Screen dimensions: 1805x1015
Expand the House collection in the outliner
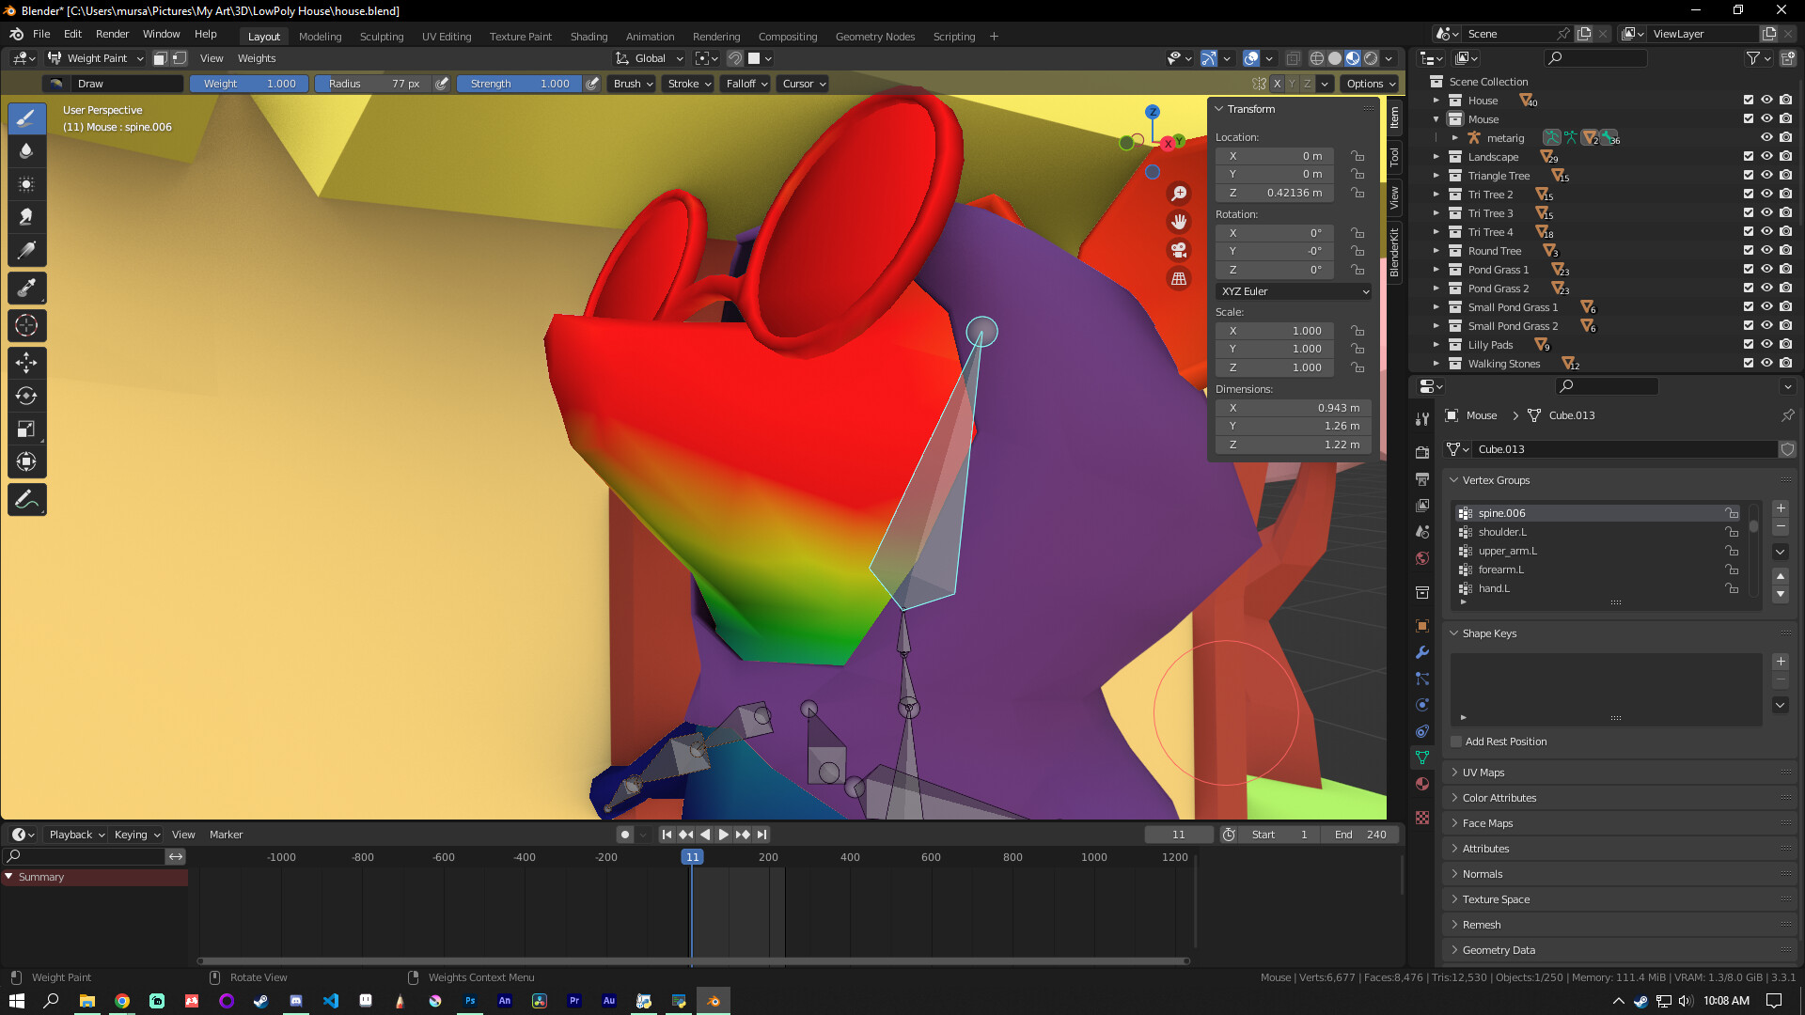point(1437,100)
